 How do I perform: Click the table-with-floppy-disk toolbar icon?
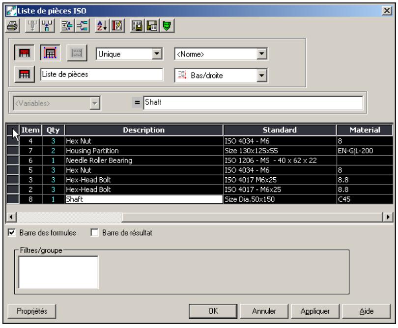click(137, 26)
